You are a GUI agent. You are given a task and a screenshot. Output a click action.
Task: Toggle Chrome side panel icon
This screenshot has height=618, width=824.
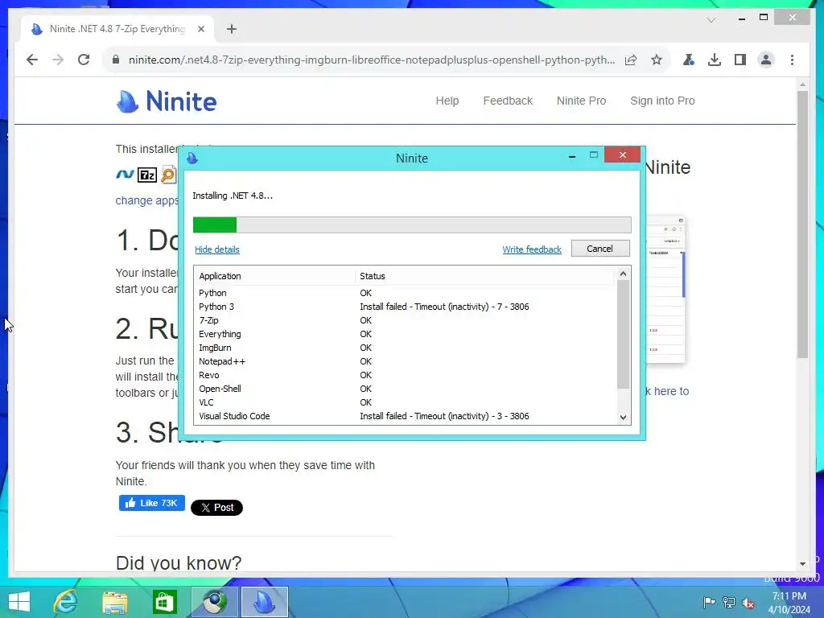pos(740,60)
